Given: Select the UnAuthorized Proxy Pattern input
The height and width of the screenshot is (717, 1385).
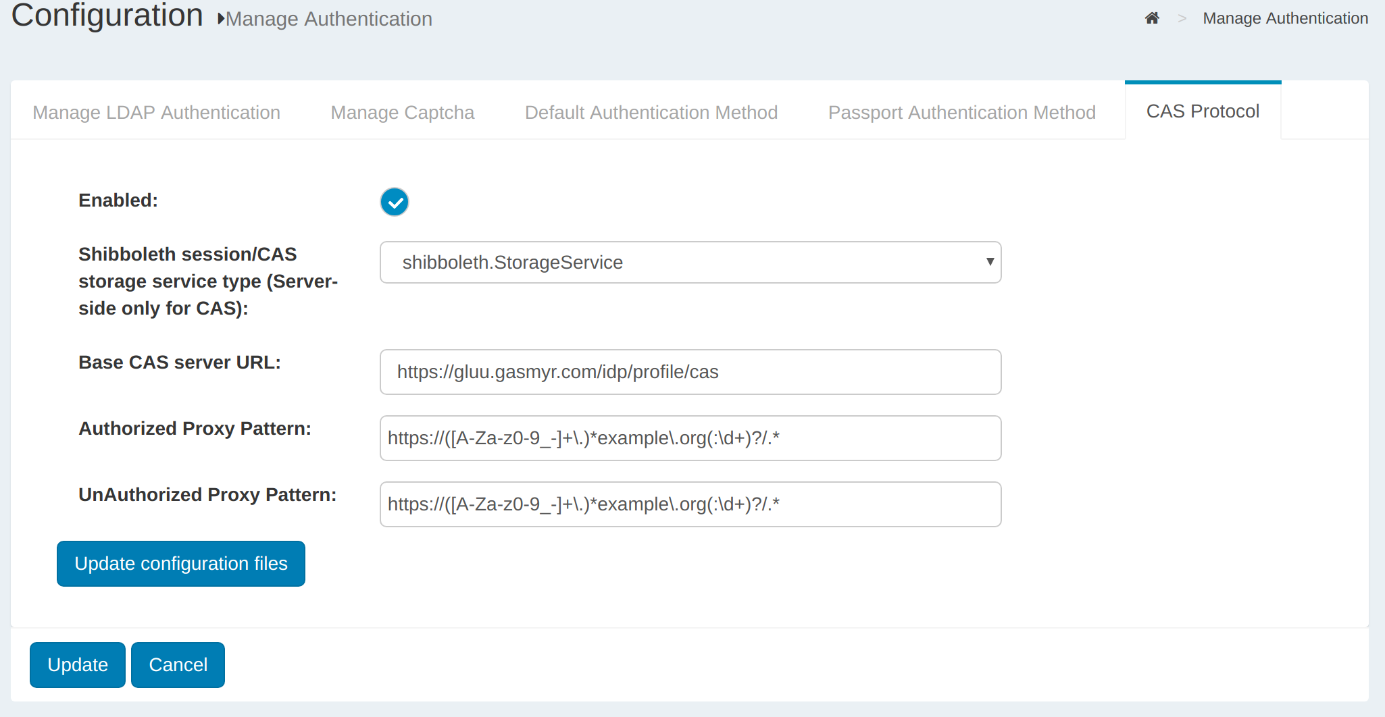Looking at the screenshot, I should click(x=690, y=504).
